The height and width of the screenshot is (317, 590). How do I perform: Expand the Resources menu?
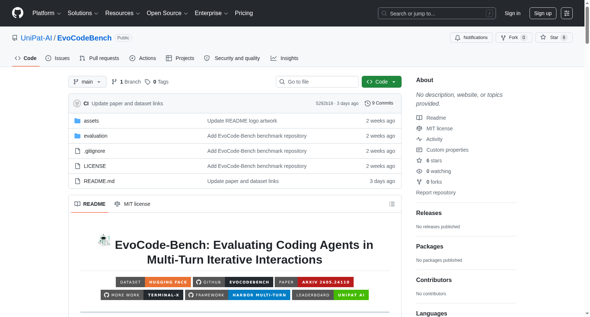[122, 13]
